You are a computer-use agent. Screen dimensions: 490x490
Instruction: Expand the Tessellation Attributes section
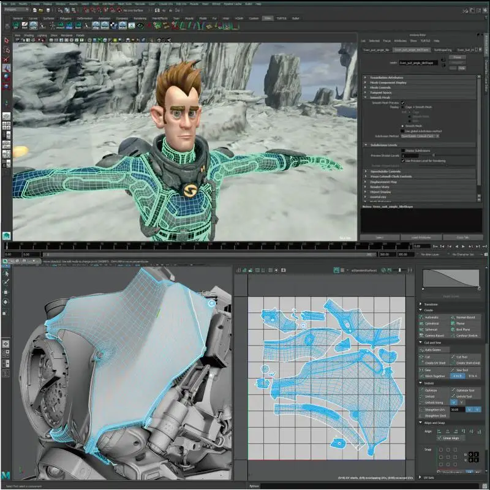coord(420,78)
